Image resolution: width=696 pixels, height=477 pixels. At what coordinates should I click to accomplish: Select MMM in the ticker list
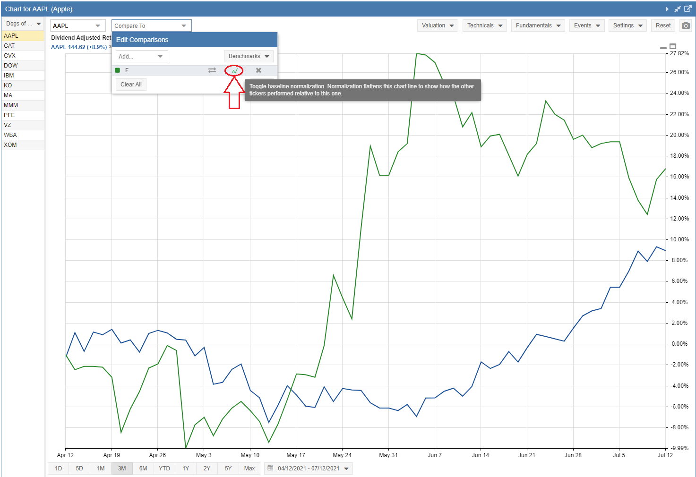23,105
